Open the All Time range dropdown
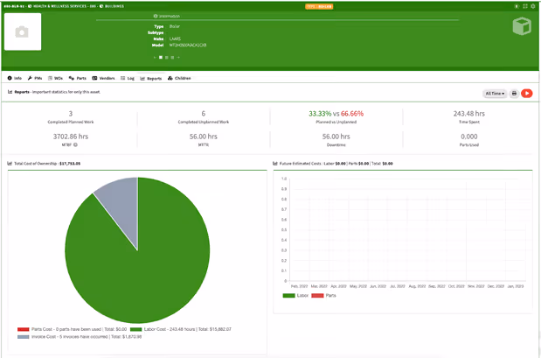 [x=495, y=94]
